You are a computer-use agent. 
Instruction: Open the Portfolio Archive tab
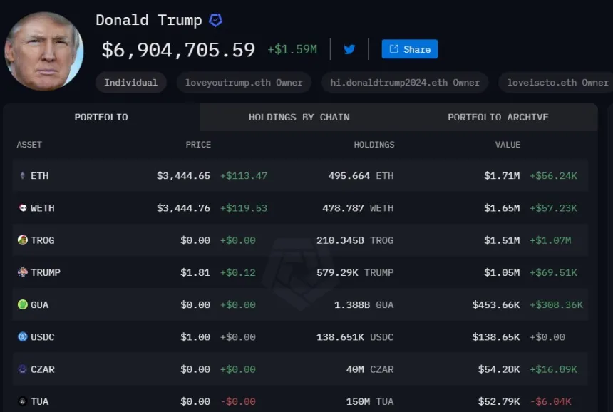(498, 117)
